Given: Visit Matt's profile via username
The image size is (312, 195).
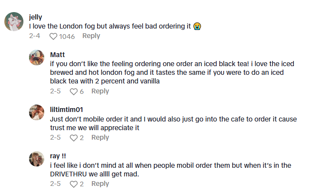Looking at the screenshot, I should [x=58, y=54].
